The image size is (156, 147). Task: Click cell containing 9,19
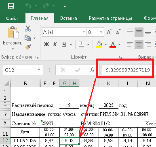(128, 141)
